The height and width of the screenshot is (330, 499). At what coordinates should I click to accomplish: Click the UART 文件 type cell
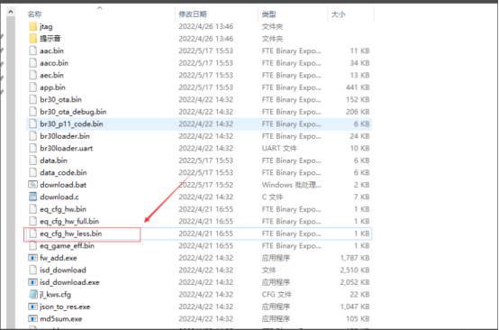pos(279,148)
